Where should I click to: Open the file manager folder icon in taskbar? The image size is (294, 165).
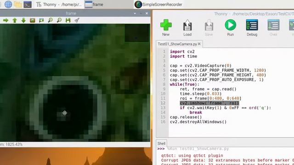pyautogui.click(x=18, y=4)
